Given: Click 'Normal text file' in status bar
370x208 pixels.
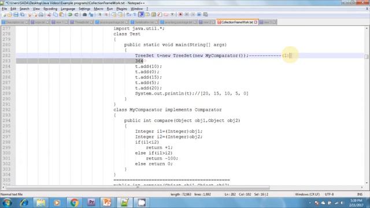Looking at the screenshot, I should coord(12,194).
